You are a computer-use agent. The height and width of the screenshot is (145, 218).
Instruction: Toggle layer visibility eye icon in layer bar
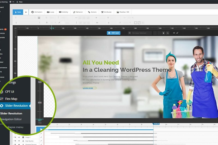(174, 33)
